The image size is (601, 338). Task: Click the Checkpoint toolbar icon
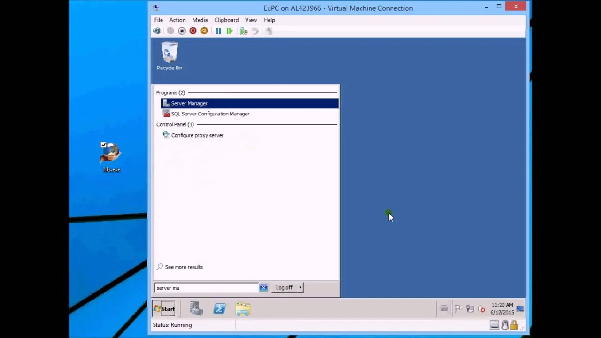tap(244, 31)
